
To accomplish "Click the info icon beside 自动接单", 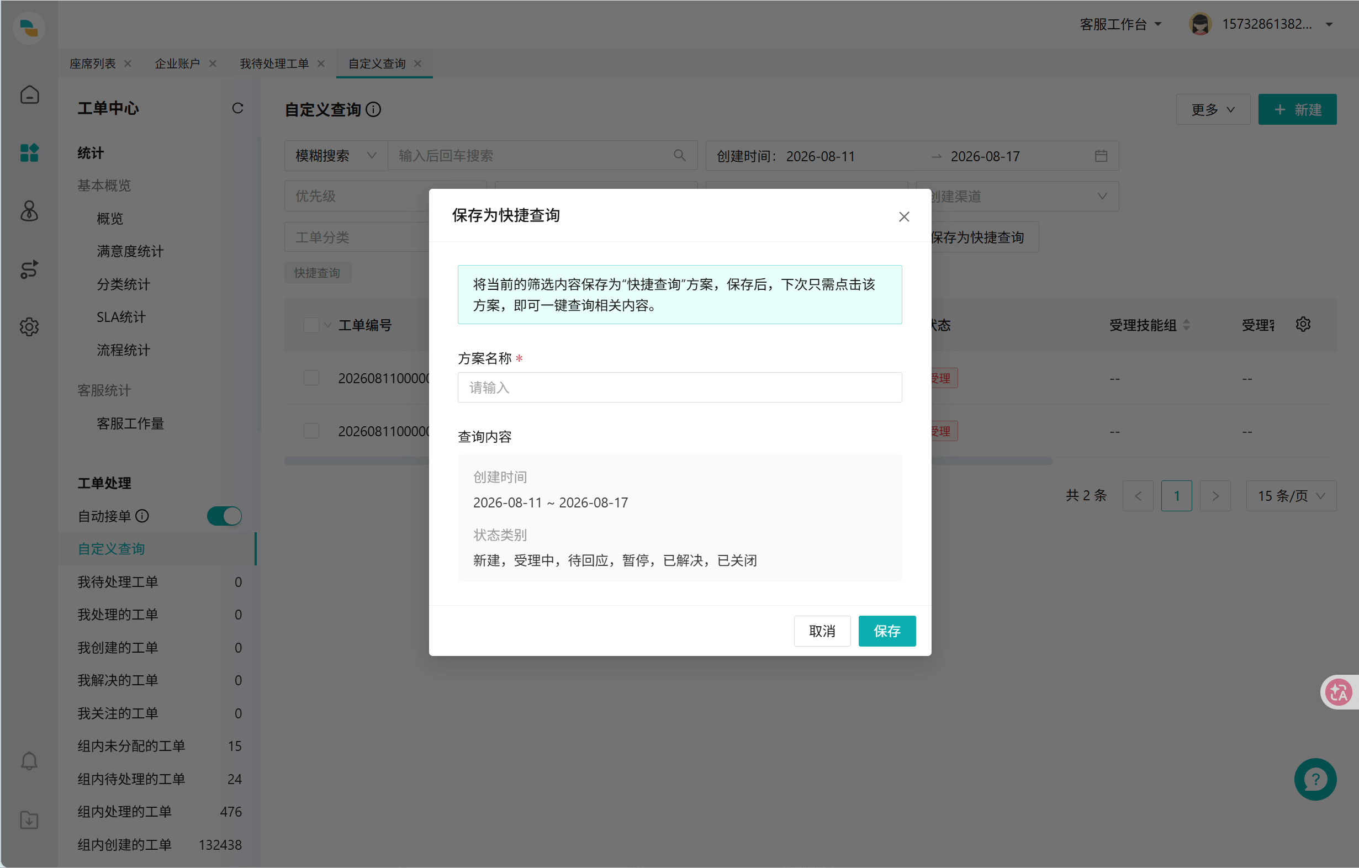I will pos(142,516).
